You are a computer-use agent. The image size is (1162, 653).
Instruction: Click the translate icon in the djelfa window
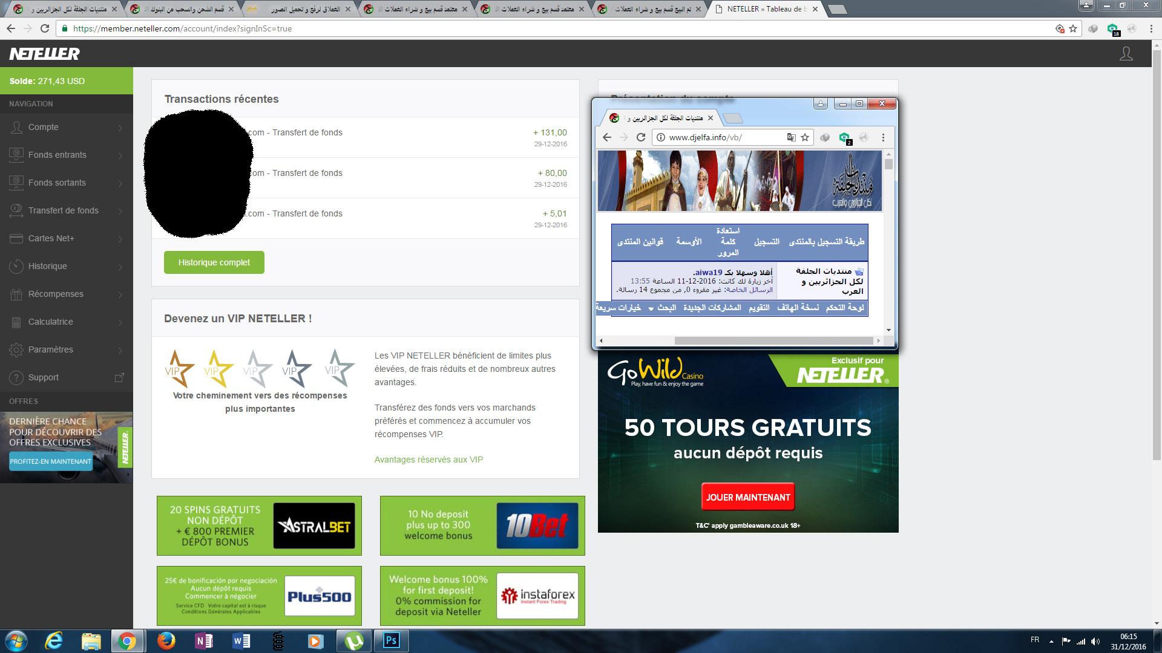pyautogui.click(x=791, y=137)
